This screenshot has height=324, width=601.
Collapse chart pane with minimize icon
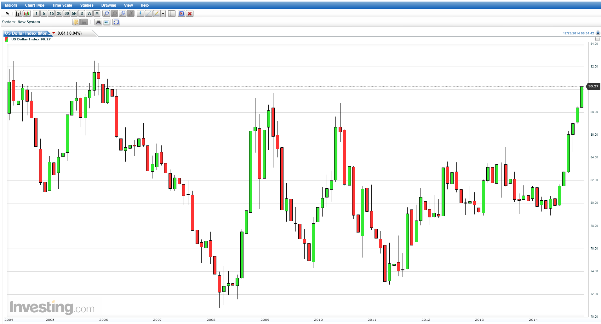click(597, 39)
